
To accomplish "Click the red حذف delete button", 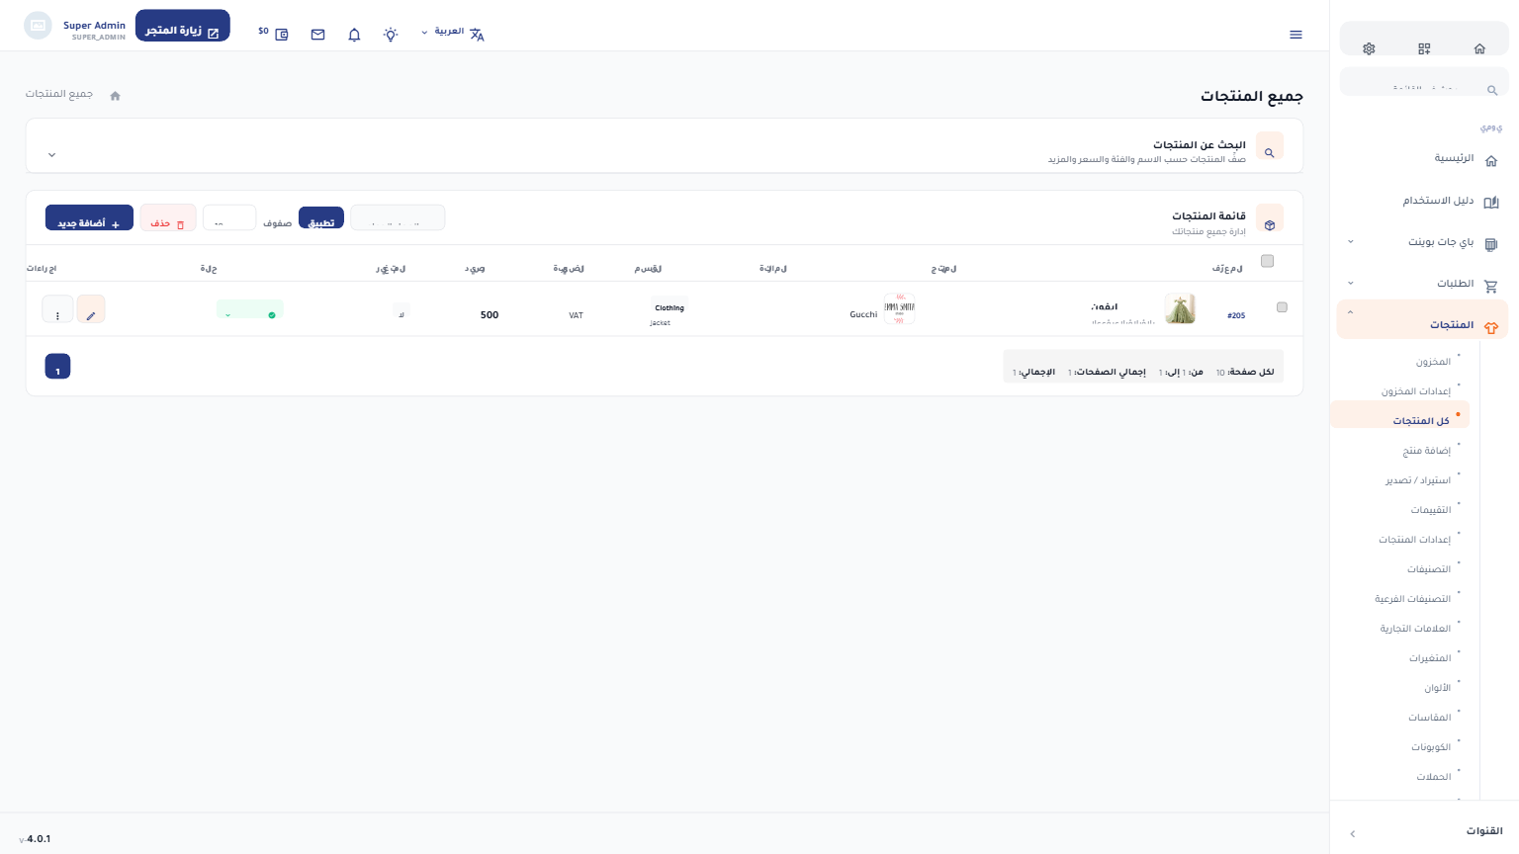I will pyautogui.click(x=168, y=218).
